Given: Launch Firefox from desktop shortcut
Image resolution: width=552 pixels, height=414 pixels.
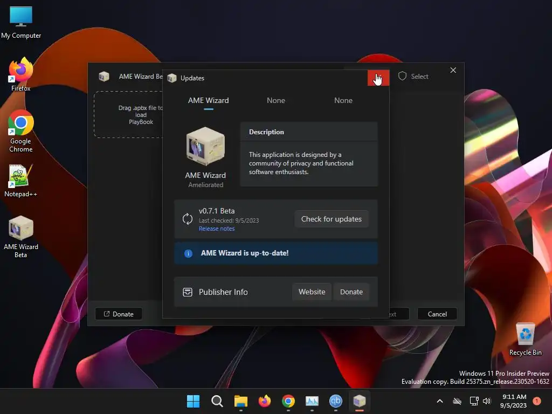Looking at the screenshot, I should click(21, 74).
